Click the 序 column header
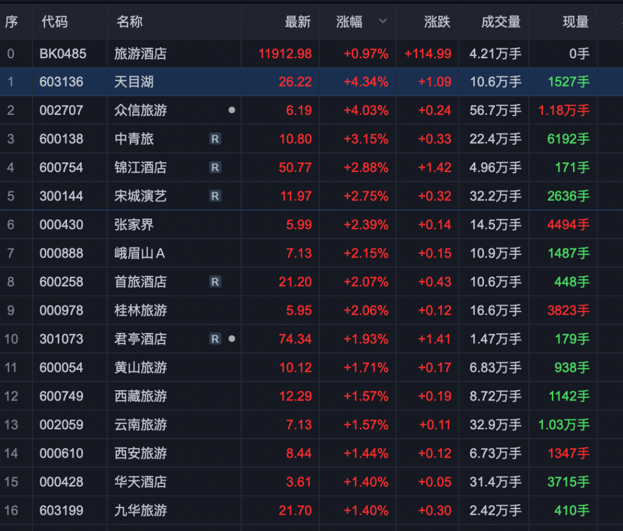The image size is (623, 531). point(11,22)
